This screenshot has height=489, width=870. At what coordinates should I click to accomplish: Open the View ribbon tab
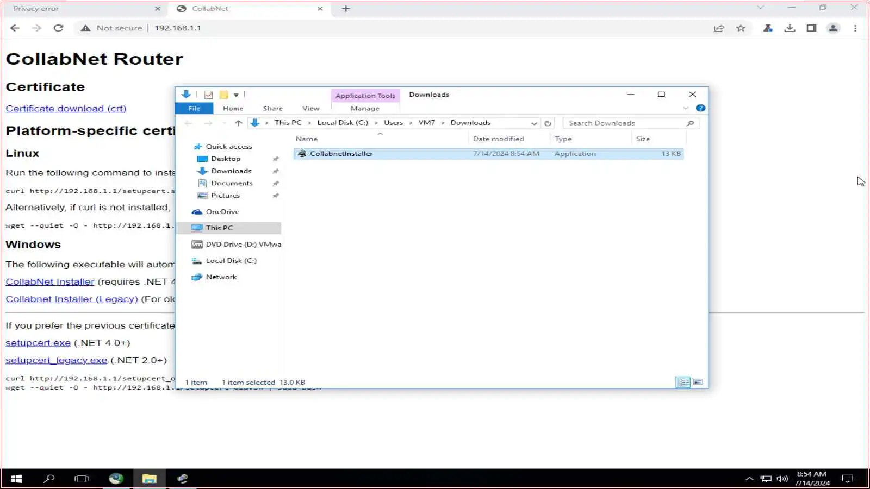pos(310,109)
